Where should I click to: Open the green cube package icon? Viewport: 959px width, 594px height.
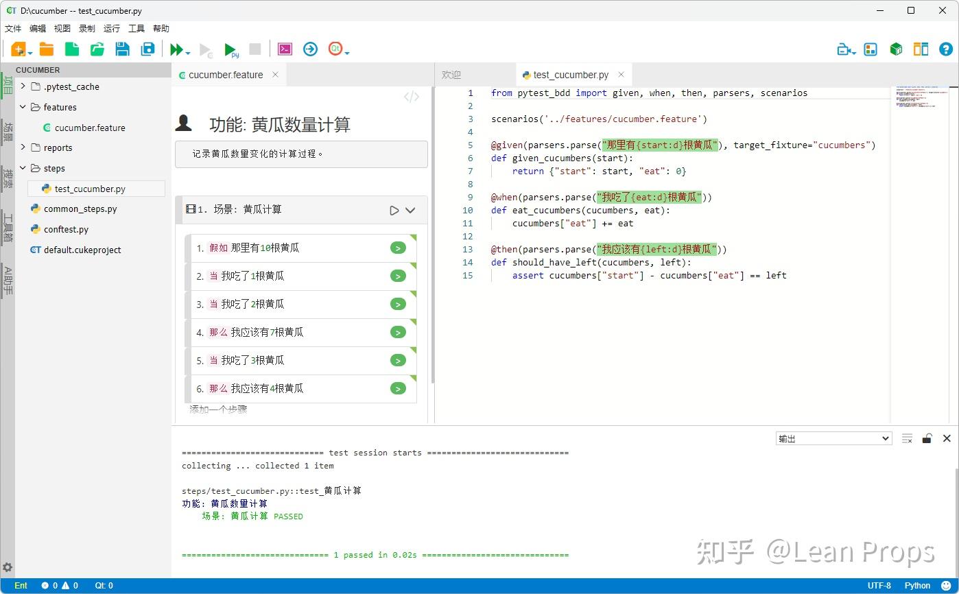pyautogui.click(x=897, y=49)
